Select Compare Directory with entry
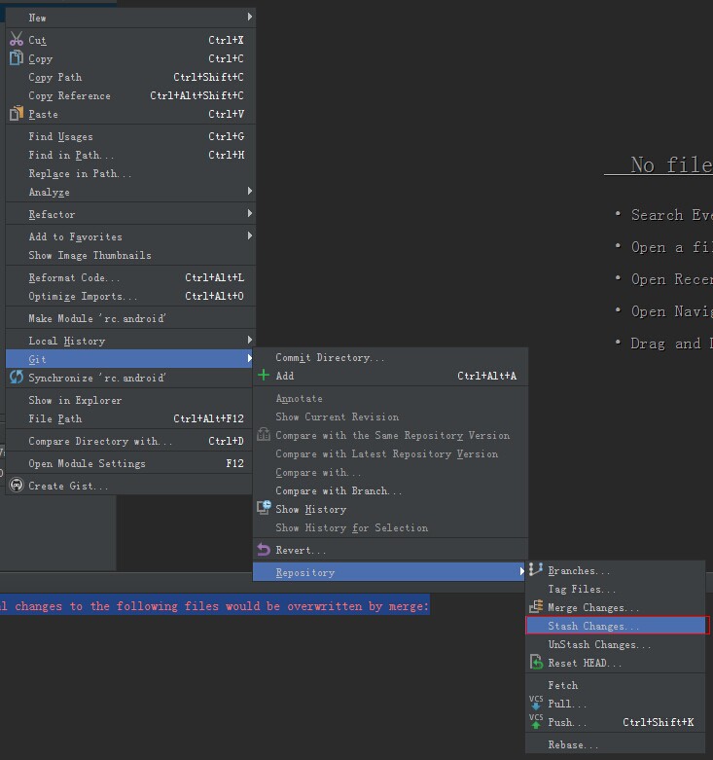 (130, 441)
